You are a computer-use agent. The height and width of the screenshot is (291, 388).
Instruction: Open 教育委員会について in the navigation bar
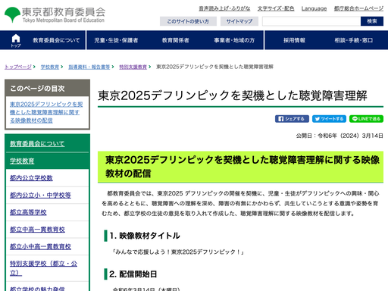click(x=56, y=40)
